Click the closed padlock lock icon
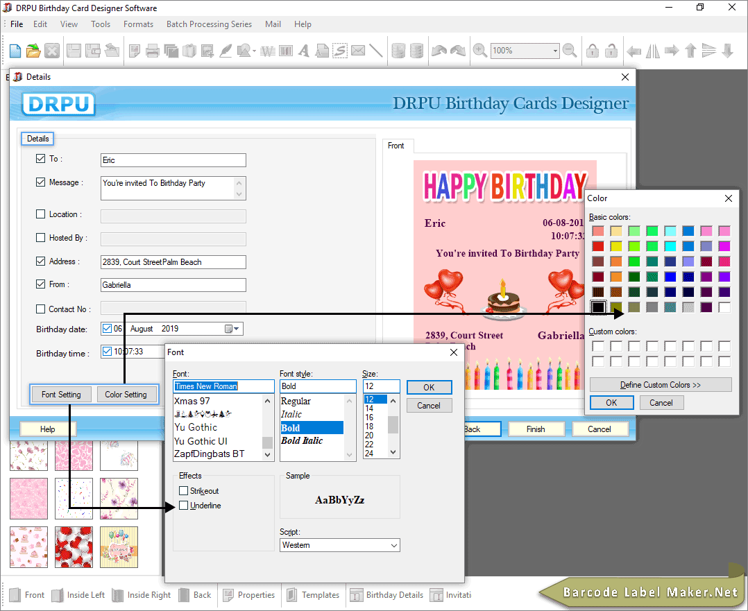Screen dimensions: 748x611 (593, 51)
